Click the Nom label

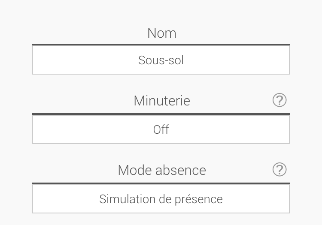pos(161,33)
